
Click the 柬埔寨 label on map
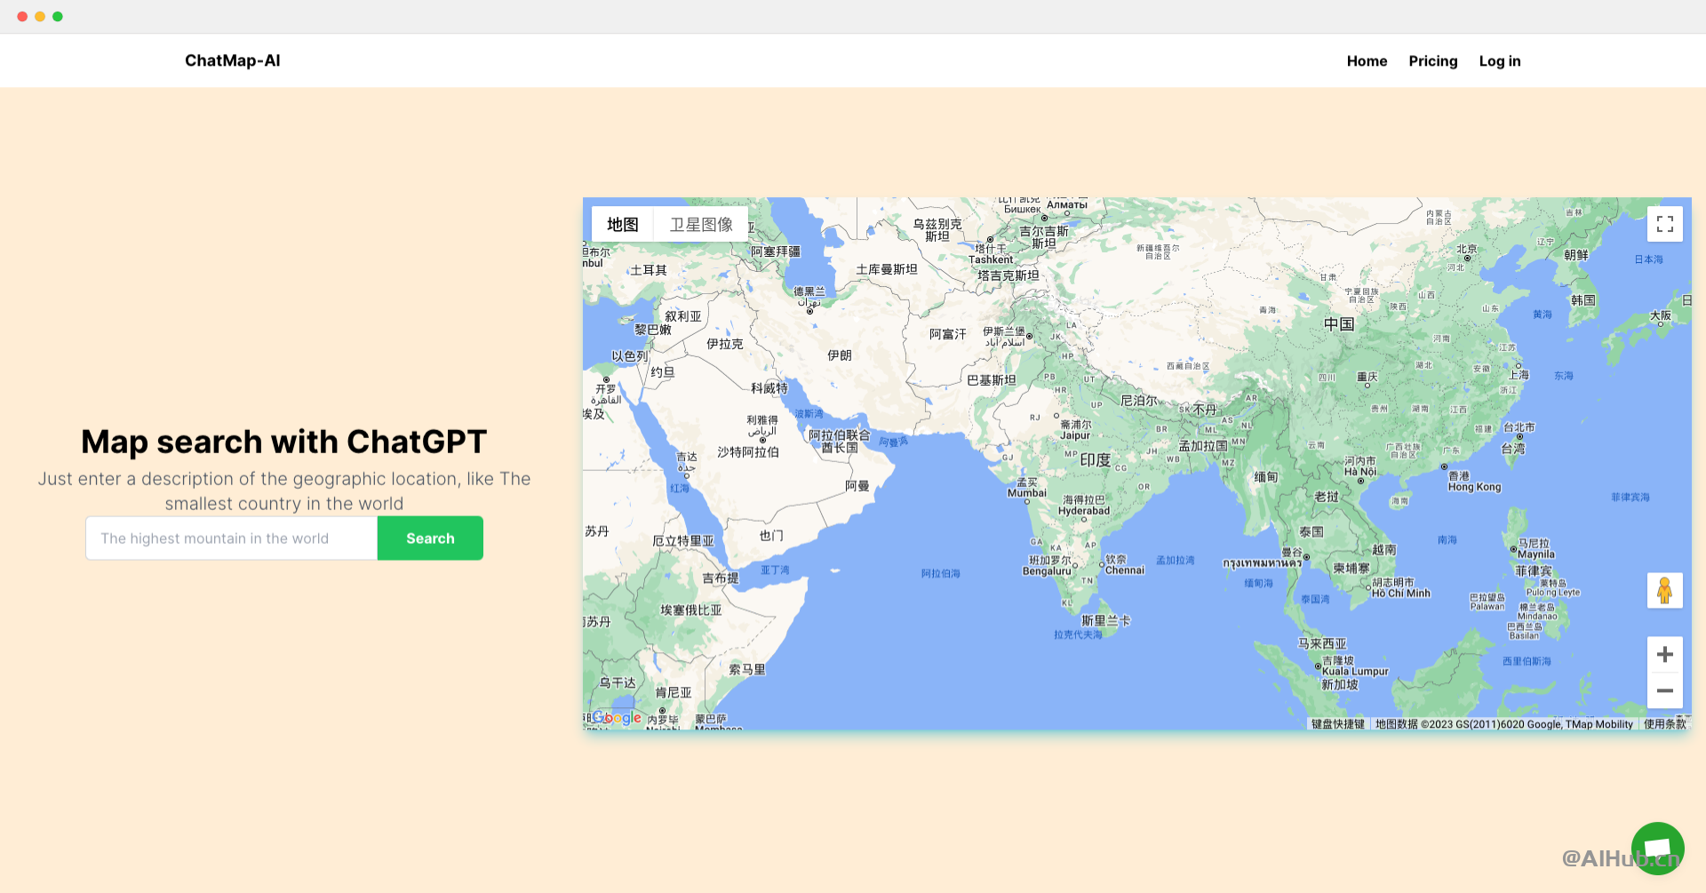point(1351,569)
